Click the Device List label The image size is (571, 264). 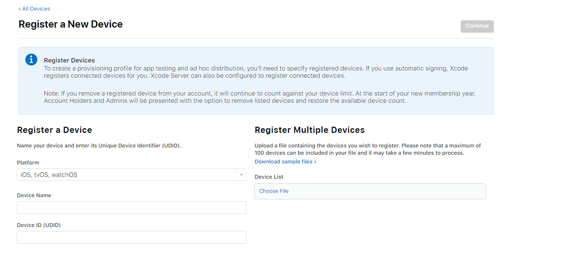point(269,177)
